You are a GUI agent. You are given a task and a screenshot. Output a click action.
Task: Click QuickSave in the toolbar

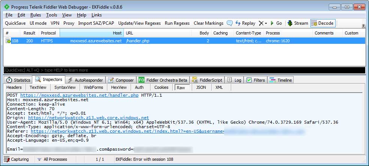point(15,23)
